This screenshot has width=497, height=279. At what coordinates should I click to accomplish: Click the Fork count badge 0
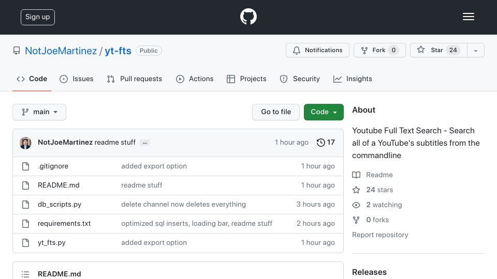(393, 50)
